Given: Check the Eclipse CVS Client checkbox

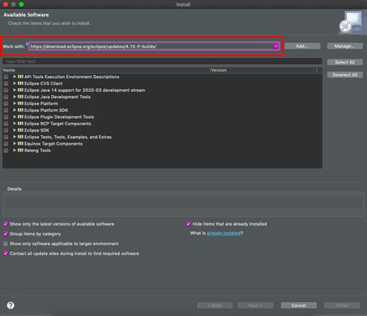Looking at the screenshot, I should point(6,83).
